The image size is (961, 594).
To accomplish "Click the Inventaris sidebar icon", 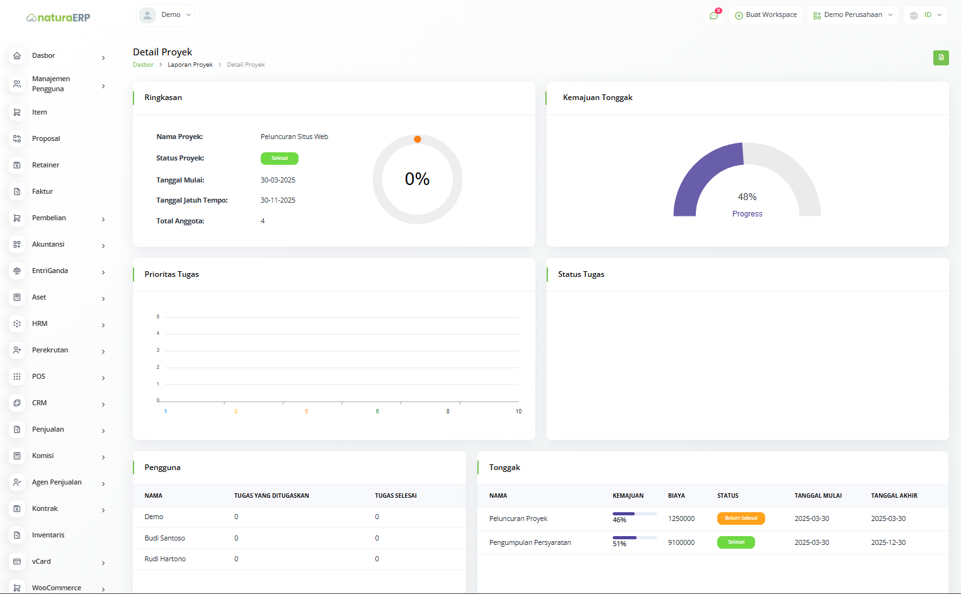I will coord(17,535).
